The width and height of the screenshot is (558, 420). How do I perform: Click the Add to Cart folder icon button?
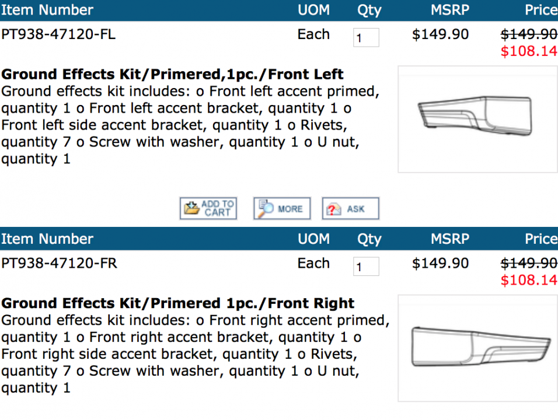[208, 208]
